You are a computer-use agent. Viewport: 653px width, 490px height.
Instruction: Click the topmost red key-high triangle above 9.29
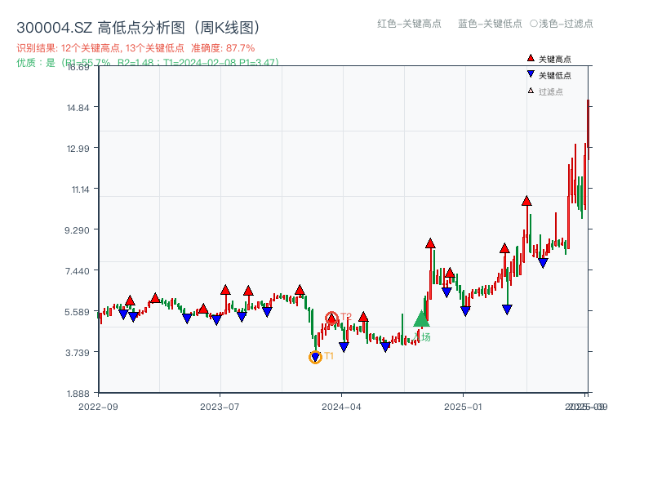click(526, 201)
